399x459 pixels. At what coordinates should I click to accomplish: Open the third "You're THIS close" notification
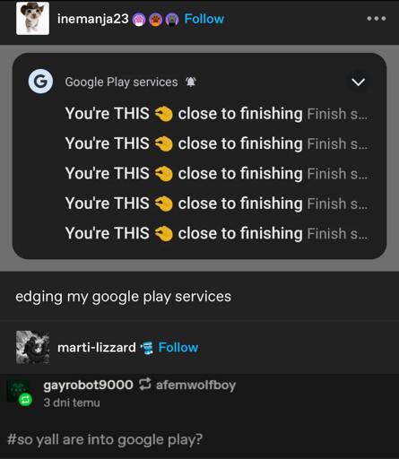pos(216,174)
